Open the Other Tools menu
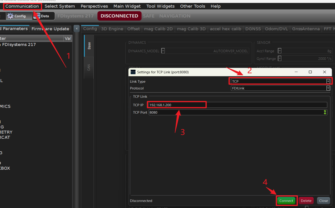The image size is (335, 208). click(192, 6)
